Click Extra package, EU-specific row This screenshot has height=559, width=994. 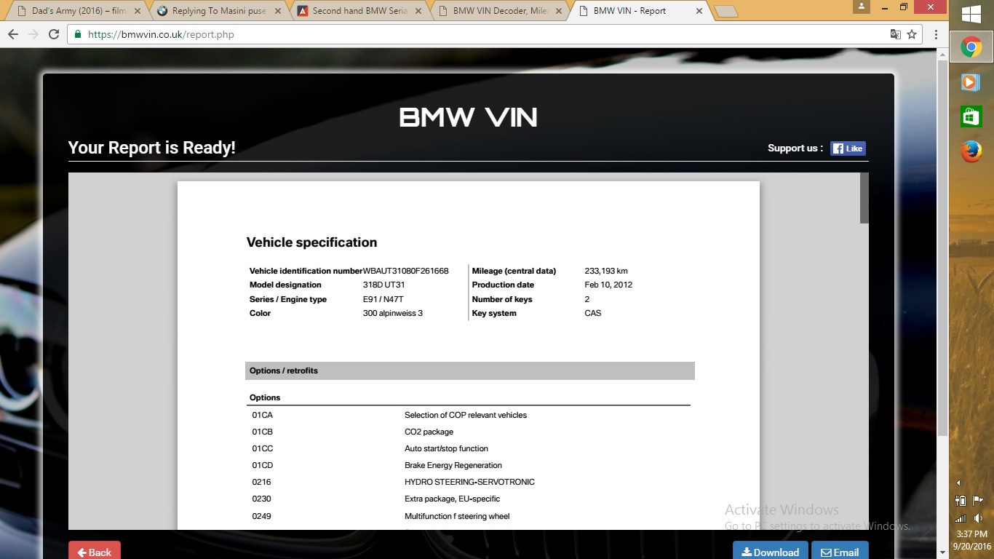pos(470,499)
